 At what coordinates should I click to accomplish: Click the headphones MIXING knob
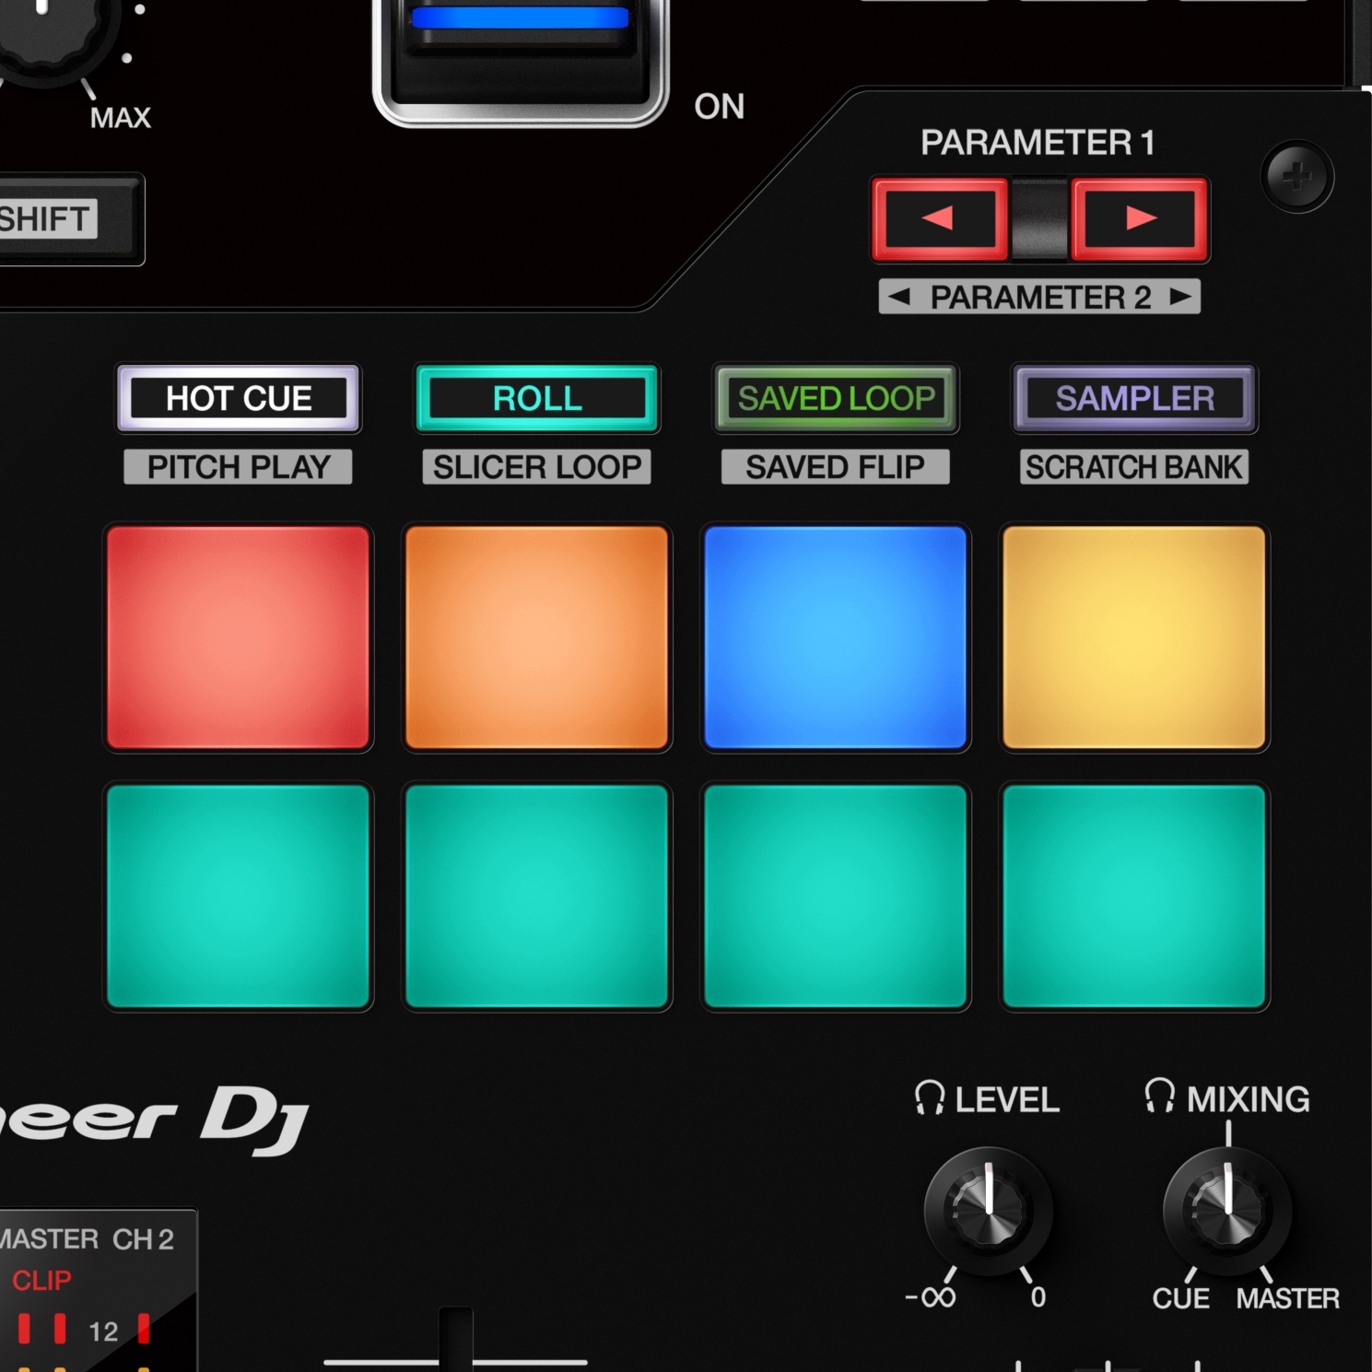pyautogui.click(x=1226, y=1208)
